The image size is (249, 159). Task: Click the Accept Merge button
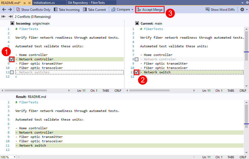(150, 9)
